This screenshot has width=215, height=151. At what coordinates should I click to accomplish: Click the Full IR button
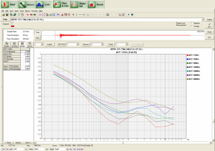pos(50,44)
